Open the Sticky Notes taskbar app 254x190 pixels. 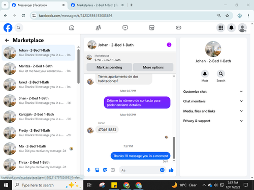coord(114,185)
